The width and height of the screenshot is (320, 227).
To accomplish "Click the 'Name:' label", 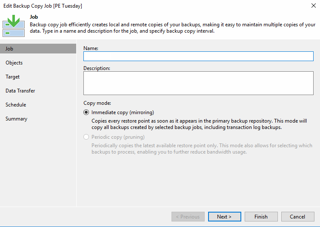I will (x=91, y=48).
